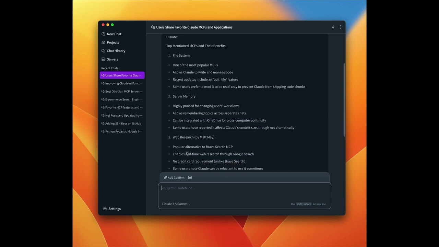The width and height of the screenshot is (439, 247).
Task: Open the three-dot options menu
Action: point(340,27)
